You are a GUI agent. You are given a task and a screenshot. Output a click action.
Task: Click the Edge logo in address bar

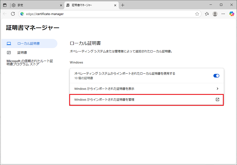point(22,14)
